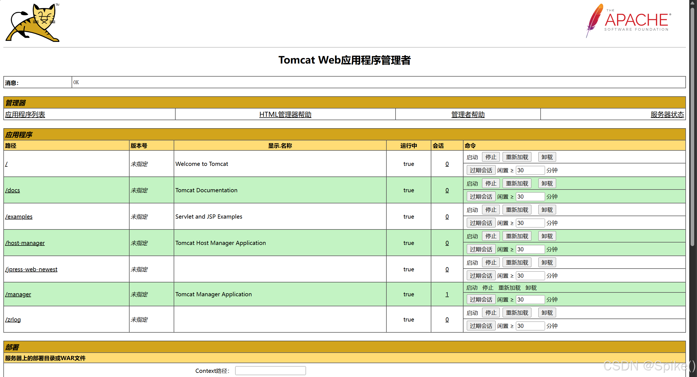
Task: Click idle minutes field for /manager
Action: (530, 300)
